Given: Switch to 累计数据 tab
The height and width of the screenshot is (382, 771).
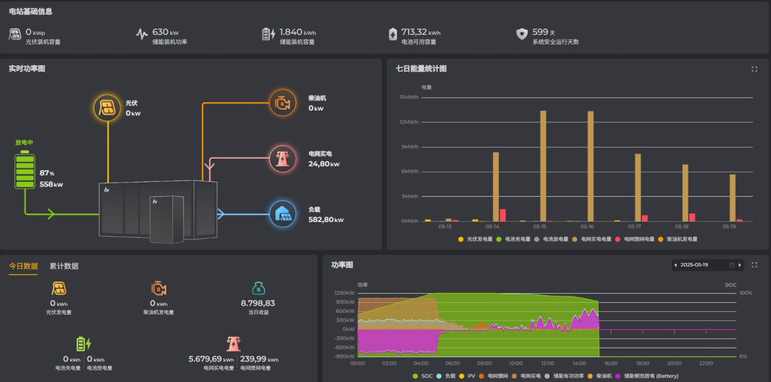Looking at the screenshot, I should 64,266.
